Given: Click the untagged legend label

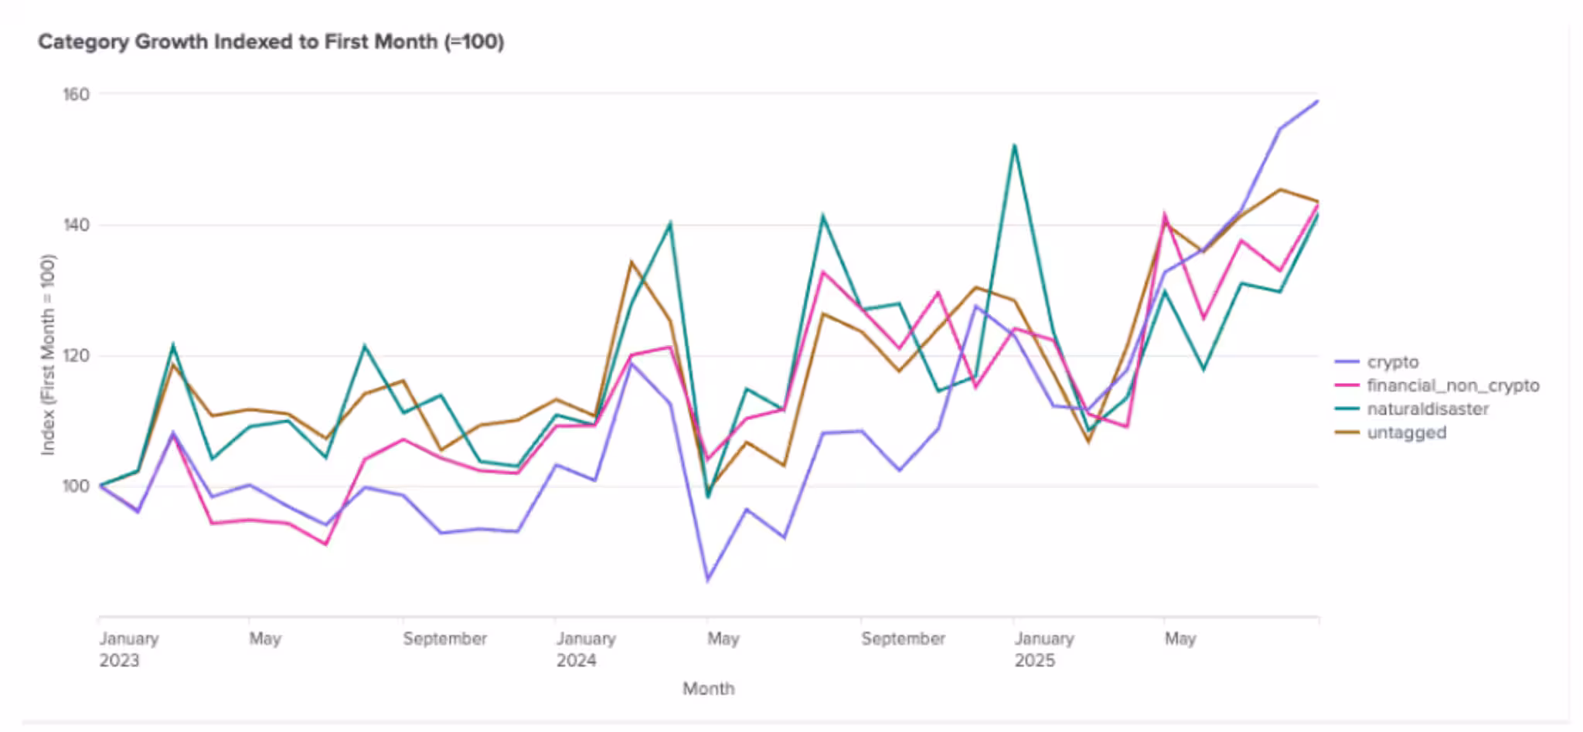Looking at the screenshot, I should [1406, 432].
